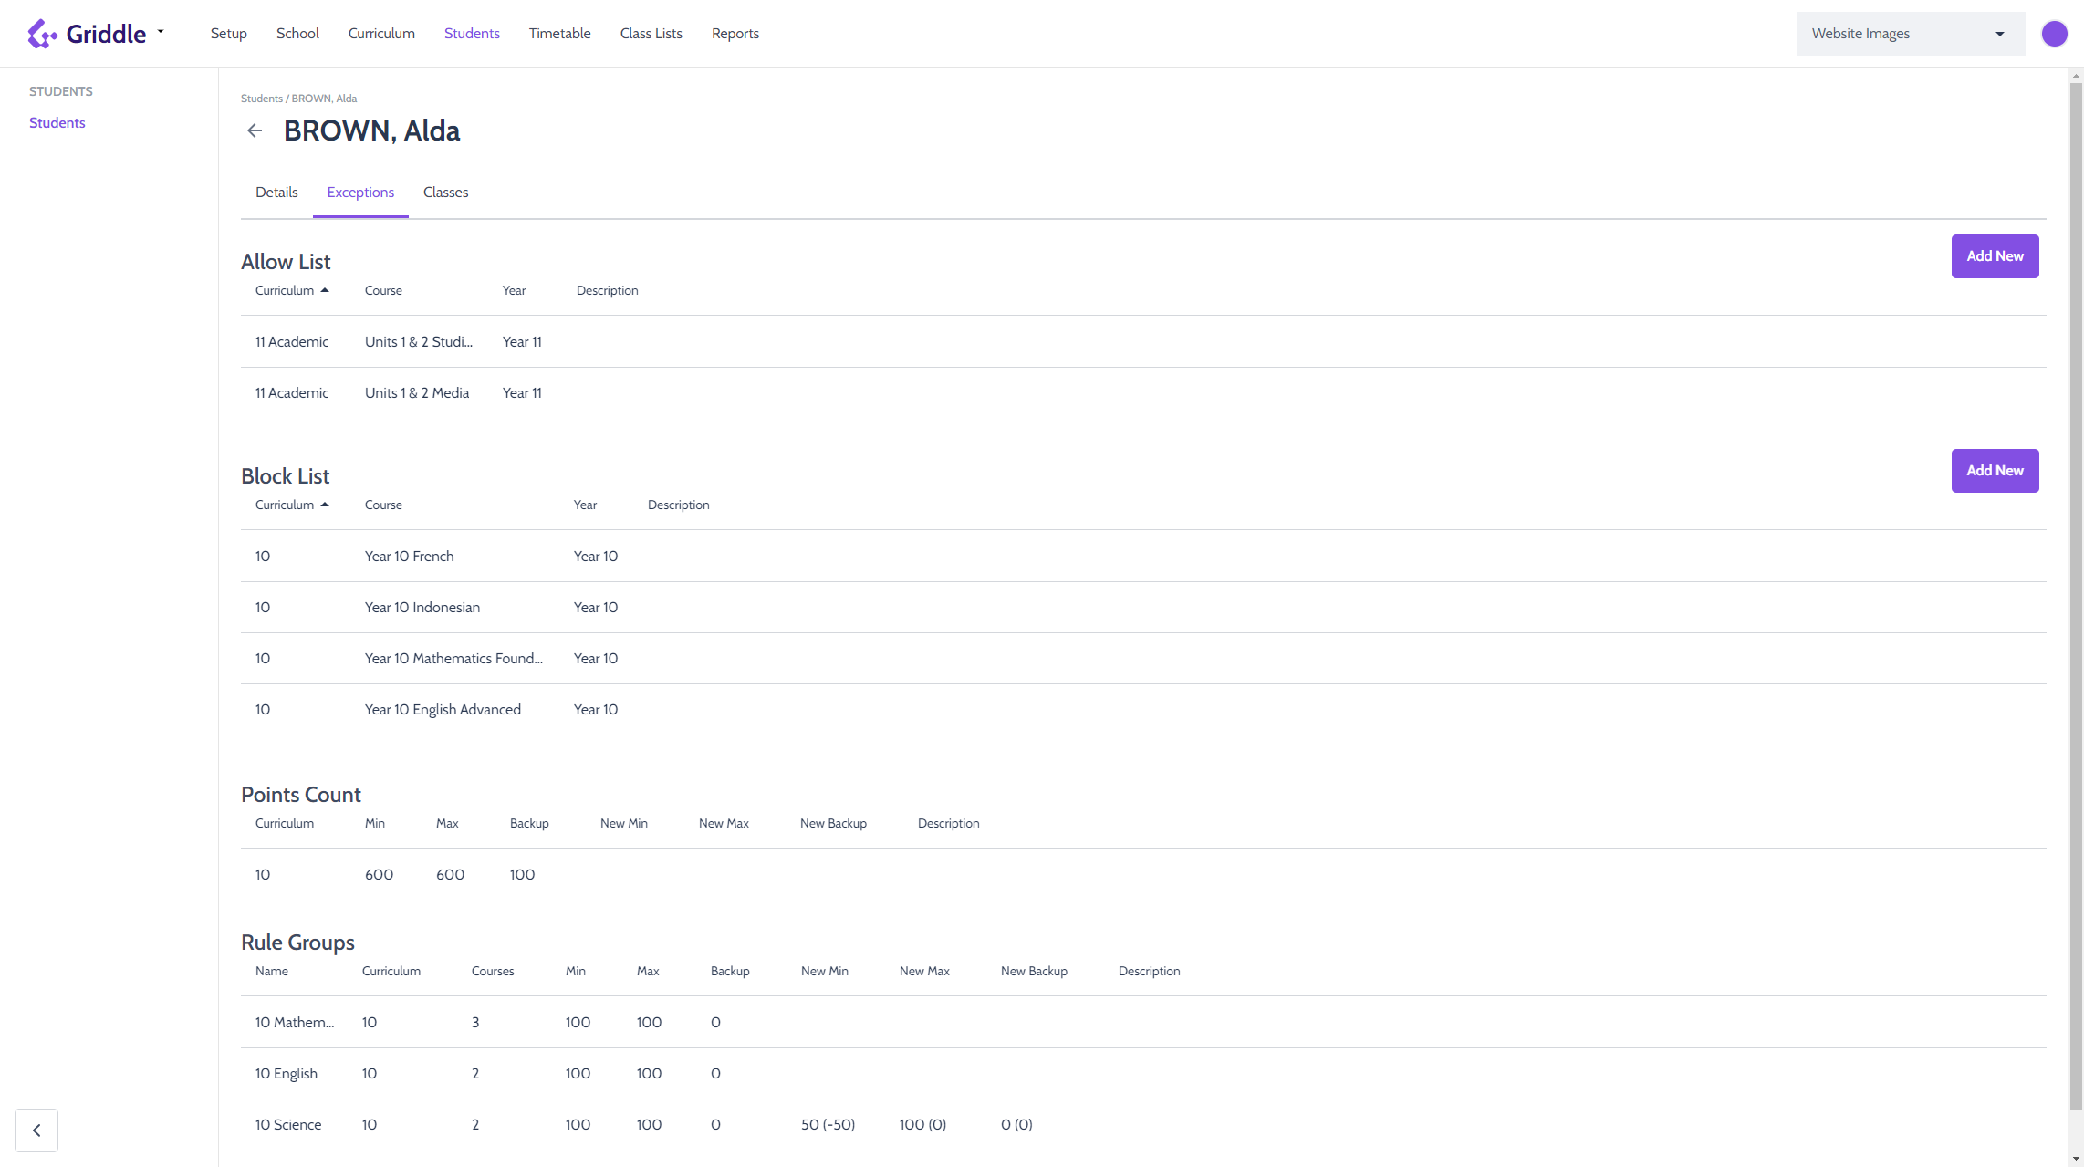Viewport: 2084px width, 1167px height.
Task: Click the scroll down arrow of the scrollbar
Action: pos(2076,1159)
